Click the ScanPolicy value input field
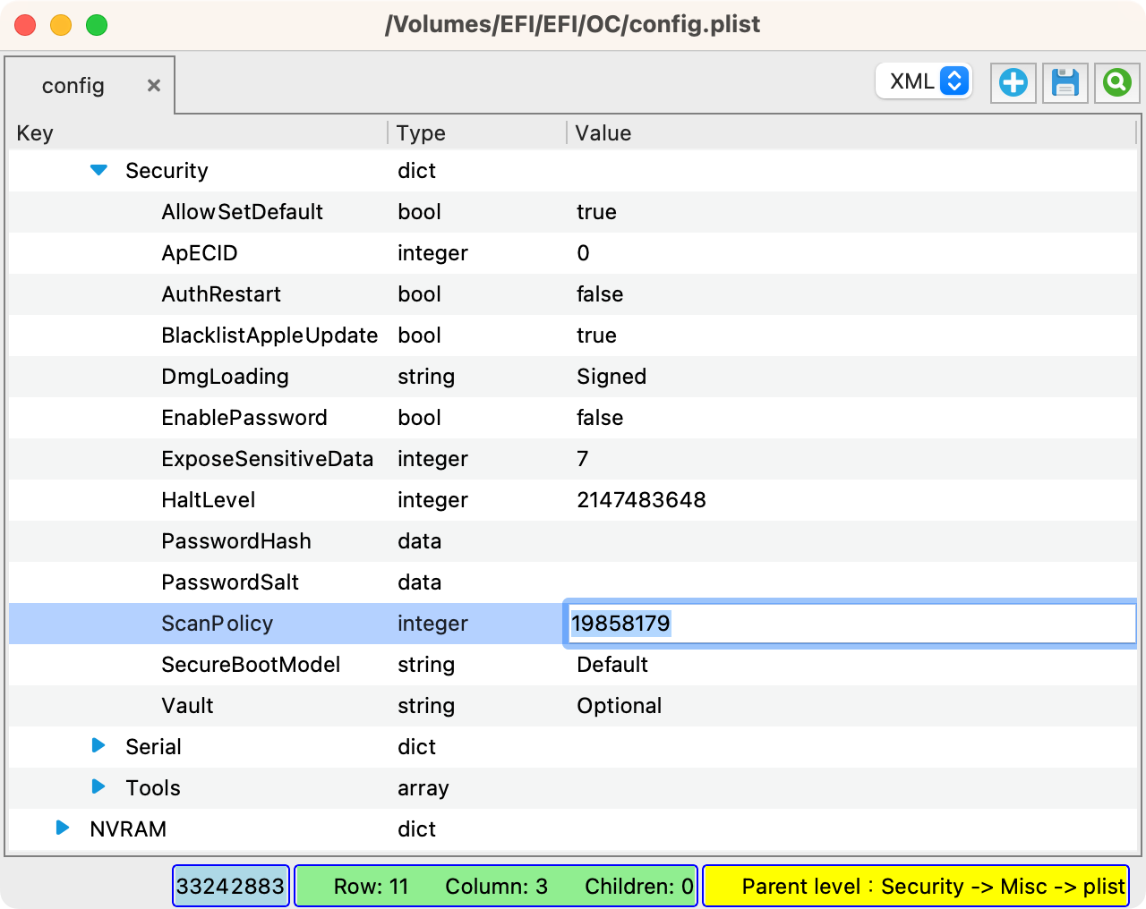Image resolution: width=1146 pixels, height=909 pixels. (851, 624)
